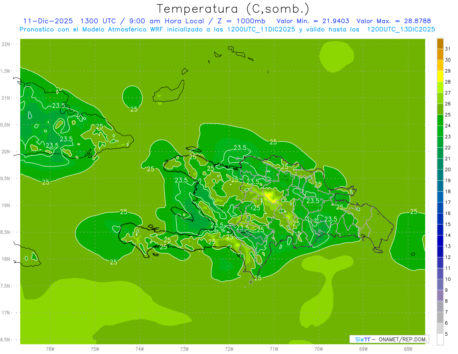This screenshot has width=458, height=354.
Task: Click the '18N' latitude axis label
Action: pos(6,259)
